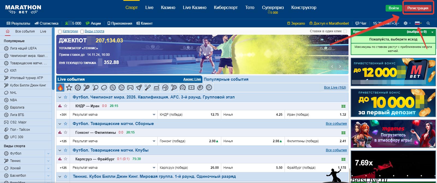Go to previous jackpot banner slide
437x183 pixels.
[332, 66]
